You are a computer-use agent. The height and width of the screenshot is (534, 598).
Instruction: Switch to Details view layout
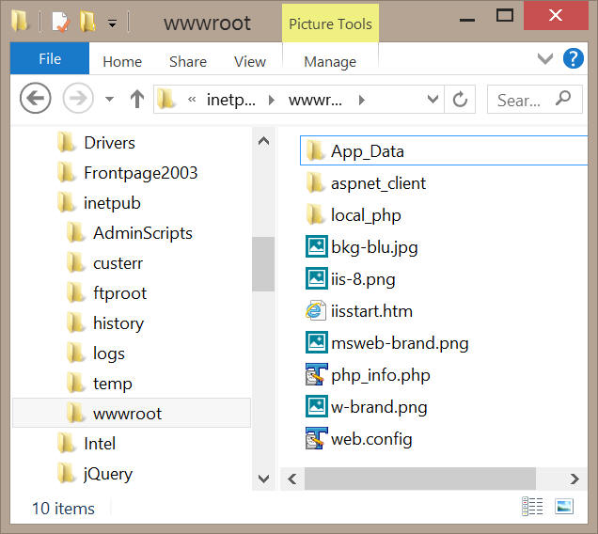pos(532,507)
